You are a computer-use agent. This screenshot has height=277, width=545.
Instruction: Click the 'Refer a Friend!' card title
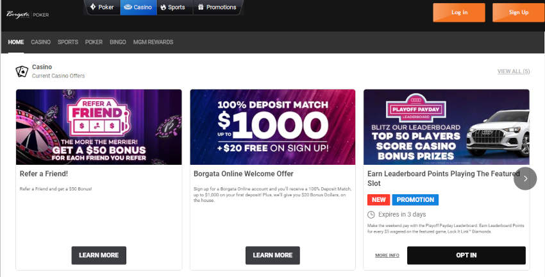[44, 174]
